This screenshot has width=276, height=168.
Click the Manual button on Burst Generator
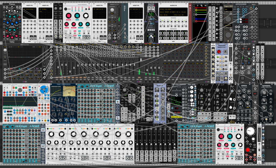(x=242, y=78)
